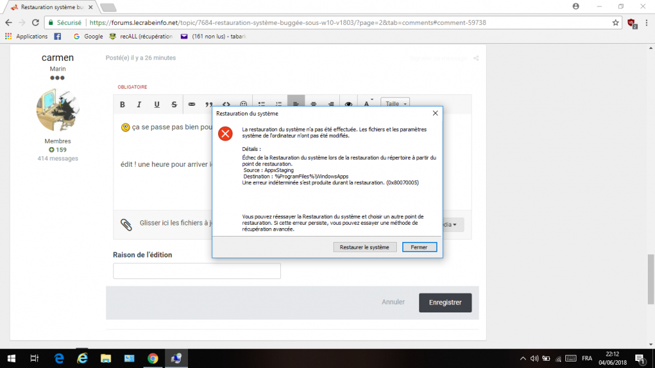Viewport: 655px width, 368px height.
Task: Open the Applications bookmarks shortcut
Action: coord(26,36)
